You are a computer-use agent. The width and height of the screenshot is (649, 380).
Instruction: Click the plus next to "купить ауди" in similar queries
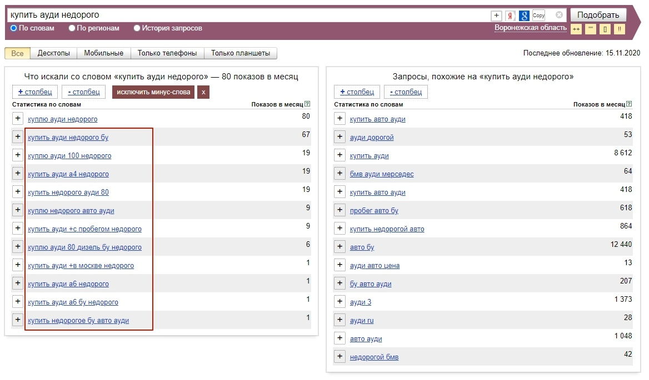coord(340,155)
